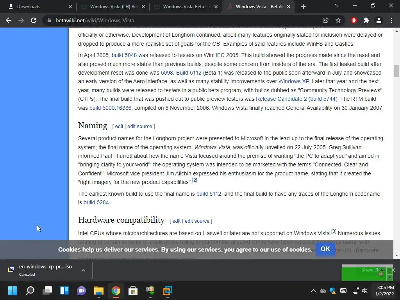Image resolution: width=400 pixels, height=300 pixels.
Task: Open a new browser tab
Action: tap(303, 7)
